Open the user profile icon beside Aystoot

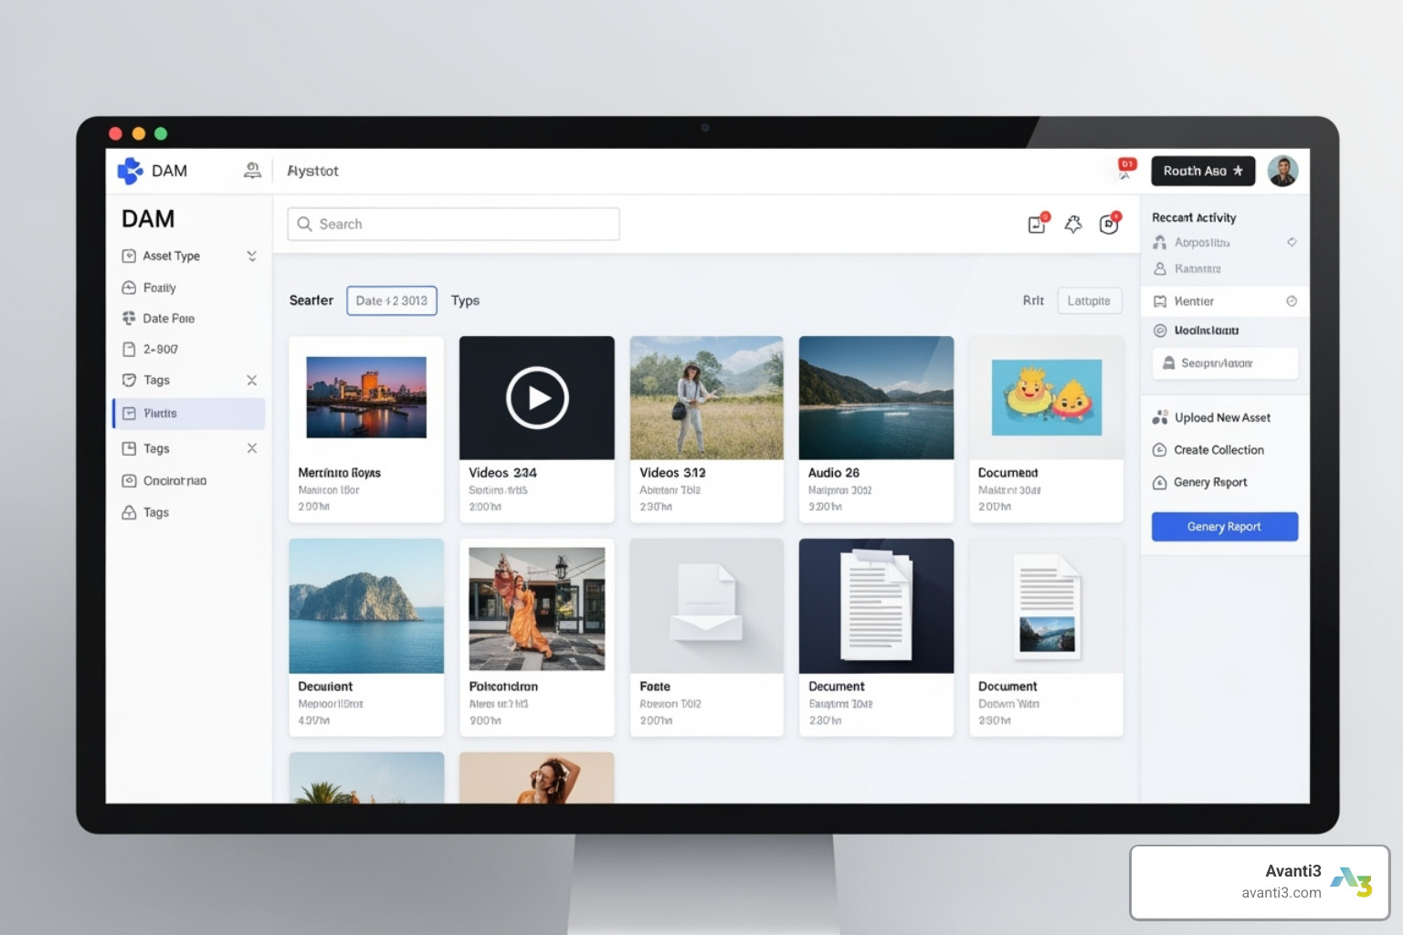252,171
